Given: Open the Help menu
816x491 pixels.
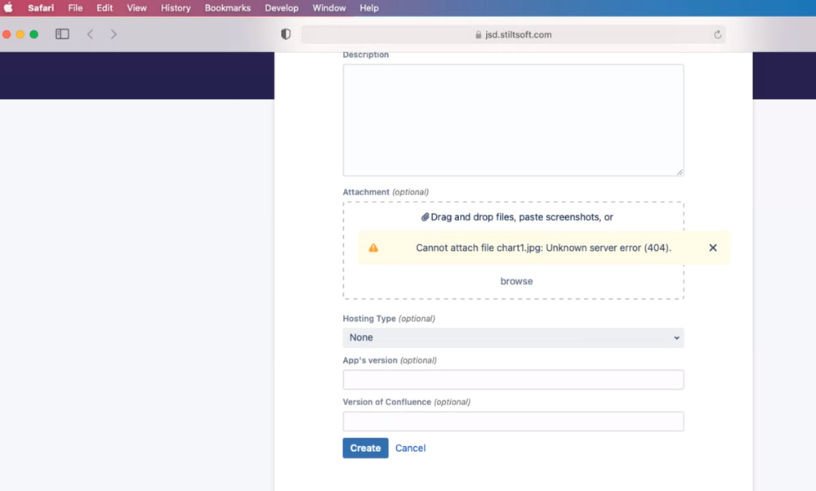Looking at the screenshot, I should [369, 8].
